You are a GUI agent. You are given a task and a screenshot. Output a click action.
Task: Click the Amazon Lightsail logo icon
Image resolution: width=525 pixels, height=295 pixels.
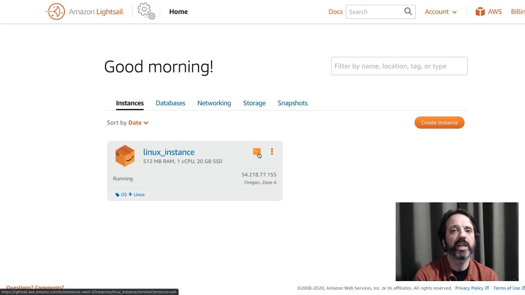[55, 11]
